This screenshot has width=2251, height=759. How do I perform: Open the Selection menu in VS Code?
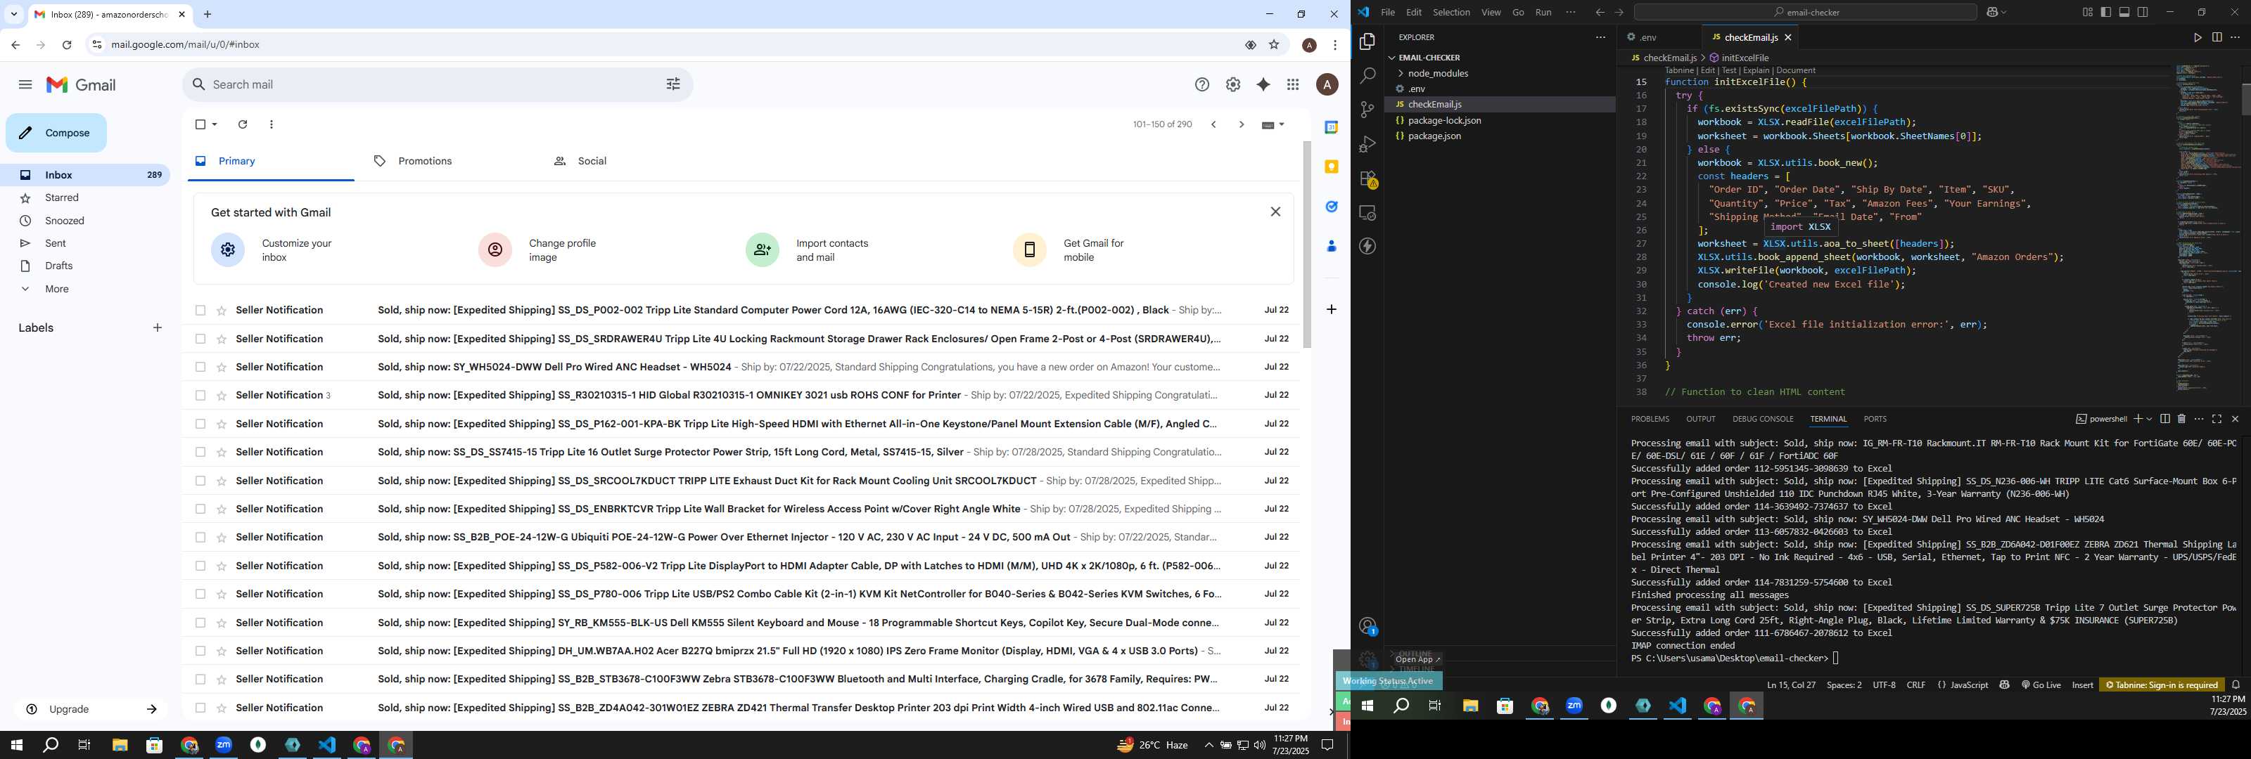(1450, 12)
